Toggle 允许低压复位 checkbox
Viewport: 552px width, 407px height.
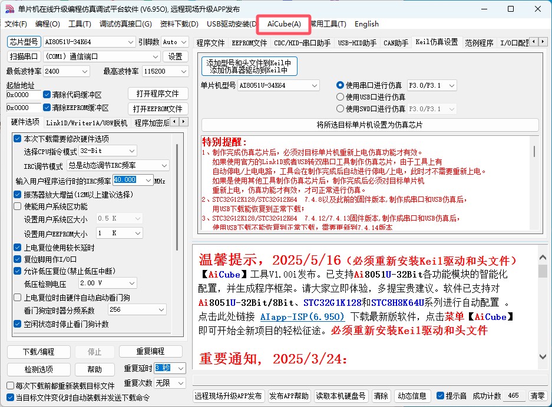coord(17,271)
